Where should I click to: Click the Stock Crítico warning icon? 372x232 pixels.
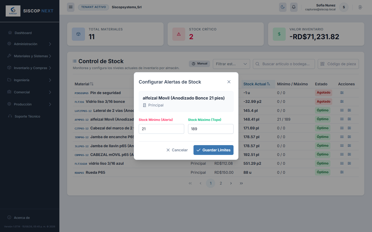(x=179, y=34)
